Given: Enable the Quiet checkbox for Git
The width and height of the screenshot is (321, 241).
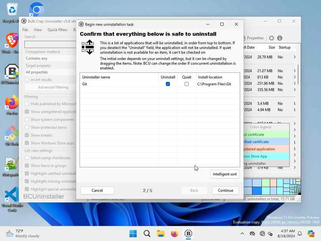Looking at the screenshot, I should 187,84.
